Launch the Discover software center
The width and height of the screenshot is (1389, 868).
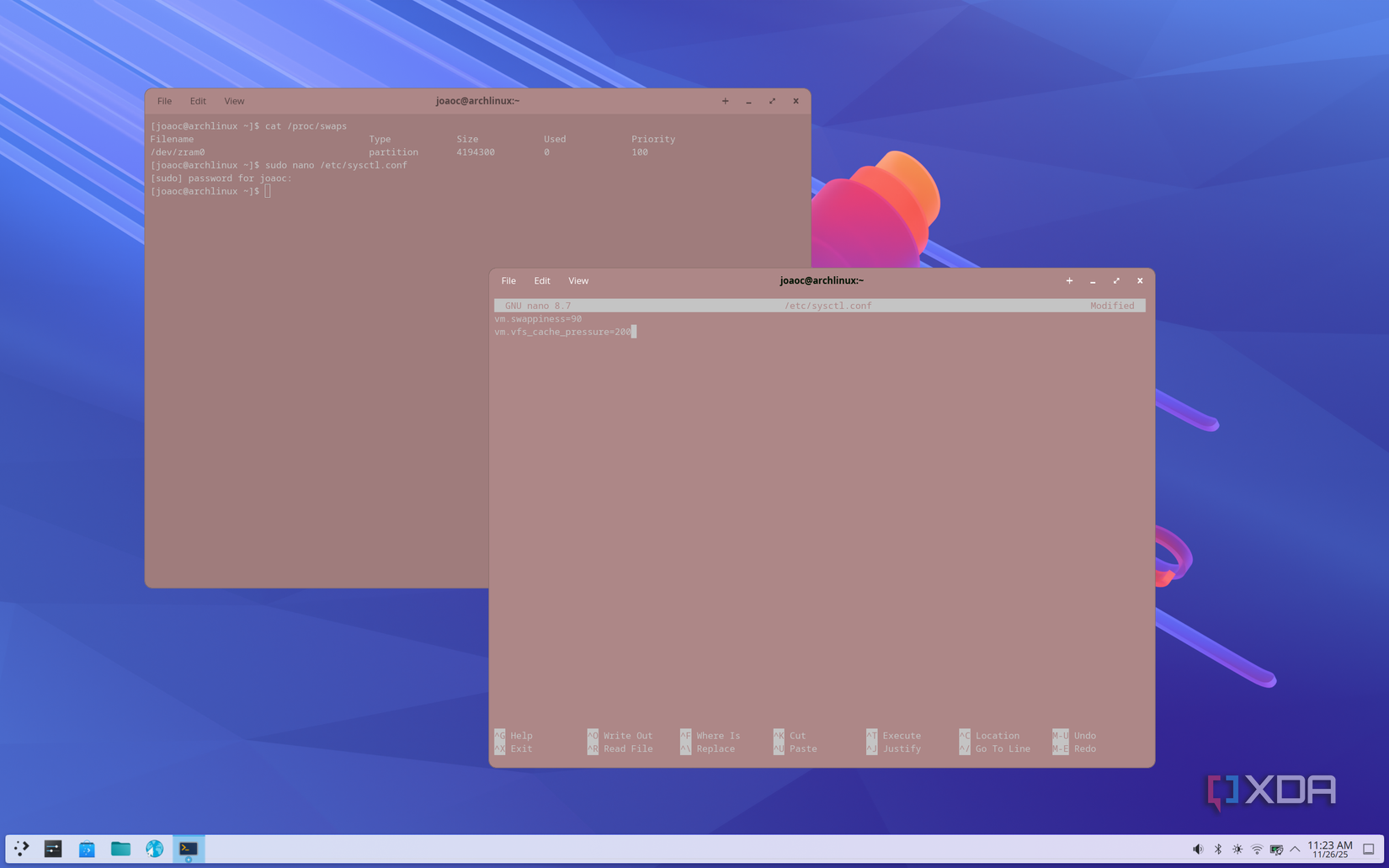coord(87,849)
